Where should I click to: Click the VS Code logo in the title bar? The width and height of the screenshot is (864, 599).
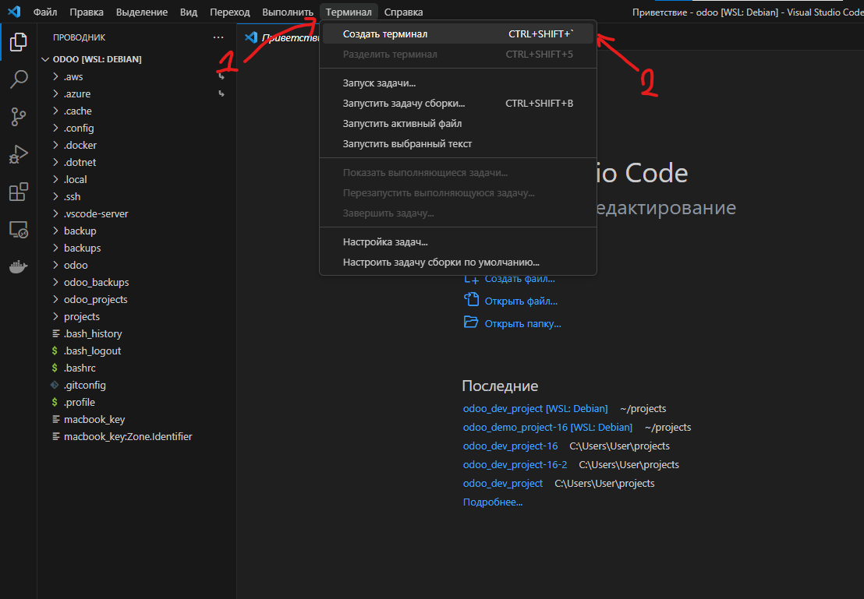coord(14,12)
